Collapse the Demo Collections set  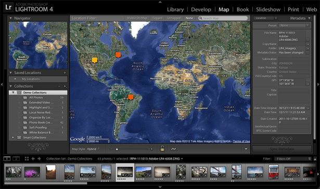13,92
